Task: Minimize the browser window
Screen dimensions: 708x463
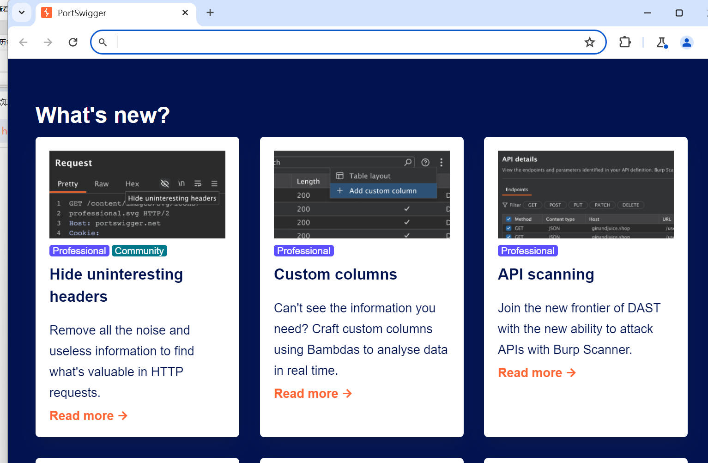Action: coord(647,13)
